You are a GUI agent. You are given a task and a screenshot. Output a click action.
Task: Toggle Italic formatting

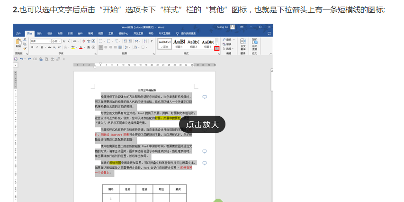(x=37, y=47)
